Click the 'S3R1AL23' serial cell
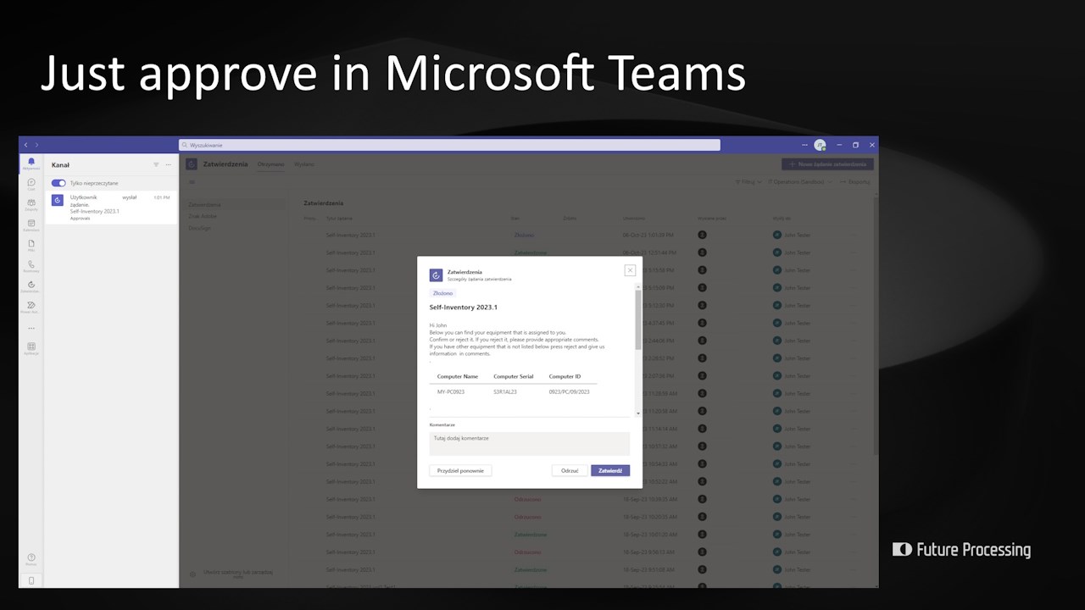 click(505, 392)
